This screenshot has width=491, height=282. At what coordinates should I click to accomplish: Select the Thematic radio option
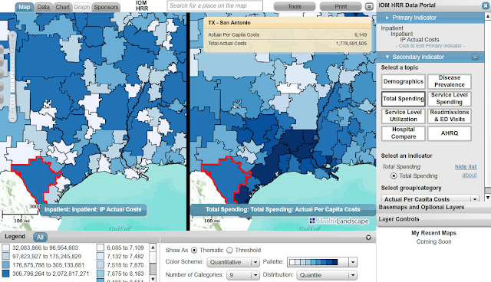(x=194, y=250)
